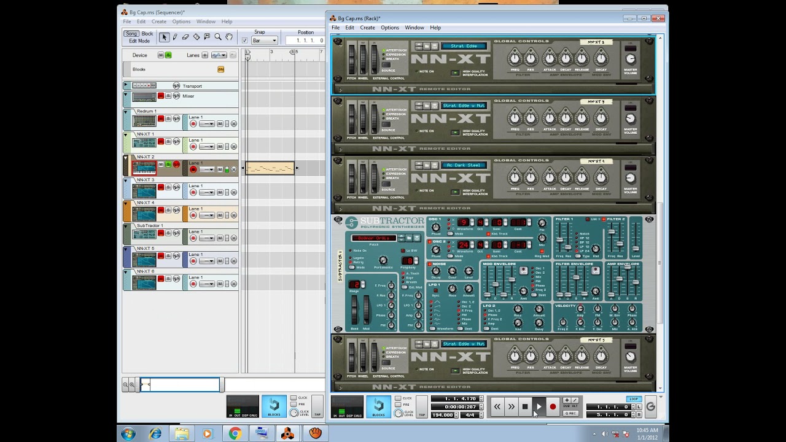Viewport: 786px width, 442px height.
Task: Toggle Device solo S button
Action: pyautogui.click(x=168, y=55)
